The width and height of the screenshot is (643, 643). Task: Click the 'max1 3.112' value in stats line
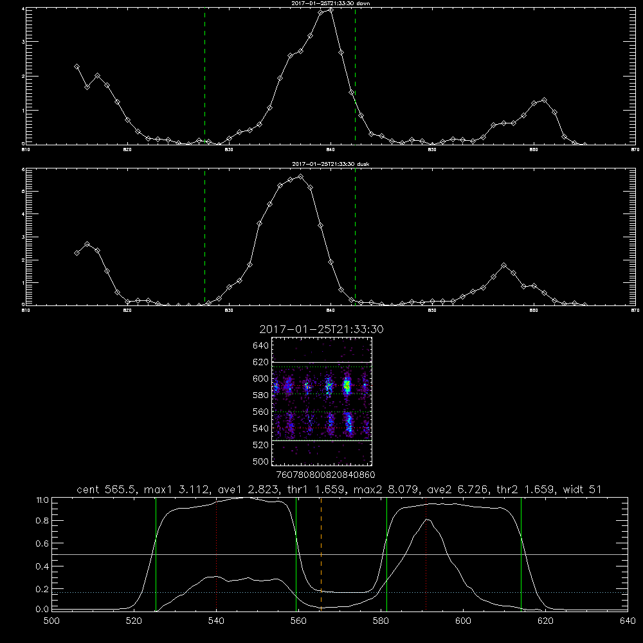[x=176, y=489]
